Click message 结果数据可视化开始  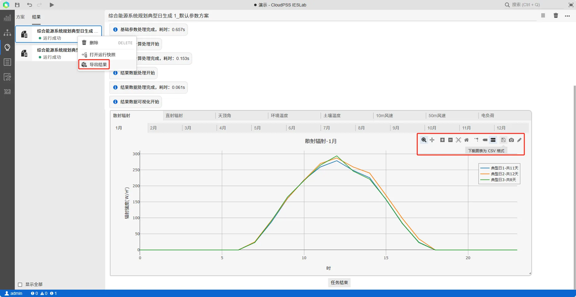click(136, 102)
